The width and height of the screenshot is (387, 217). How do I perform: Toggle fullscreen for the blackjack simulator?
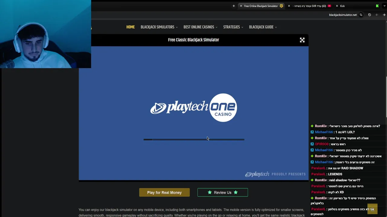point(302,40)
